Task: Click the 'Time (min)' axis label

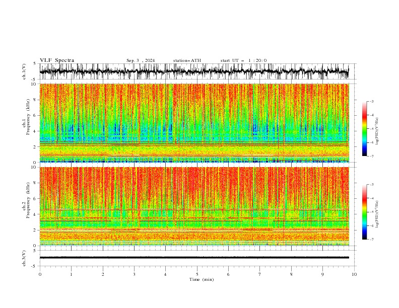Action: [202, 279]
